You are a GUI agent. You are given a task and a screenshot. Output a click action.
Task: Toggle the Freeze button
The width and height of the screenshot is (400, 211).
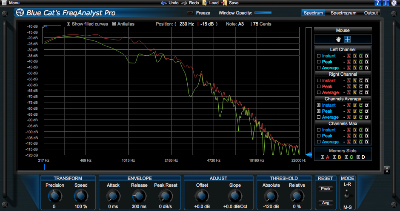coord(190,13)
